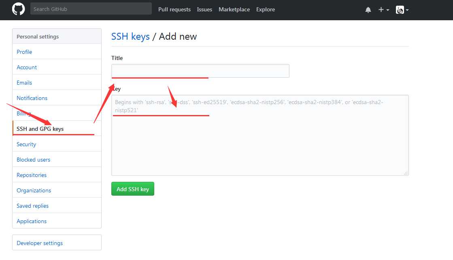Click the GitHub Octocat logo

(x=19, y=9)
